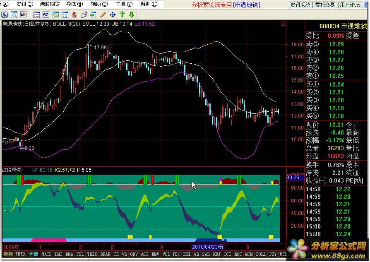Screen dimensions: 370x262
Task: Select the VR indicator tab
Action: tap(125, 254)
